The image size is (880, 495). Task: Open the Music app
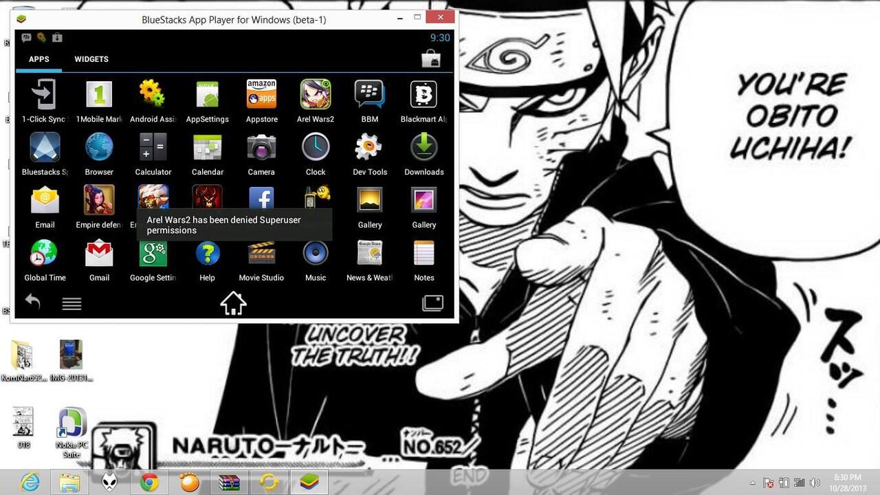(x=316, y=253)
